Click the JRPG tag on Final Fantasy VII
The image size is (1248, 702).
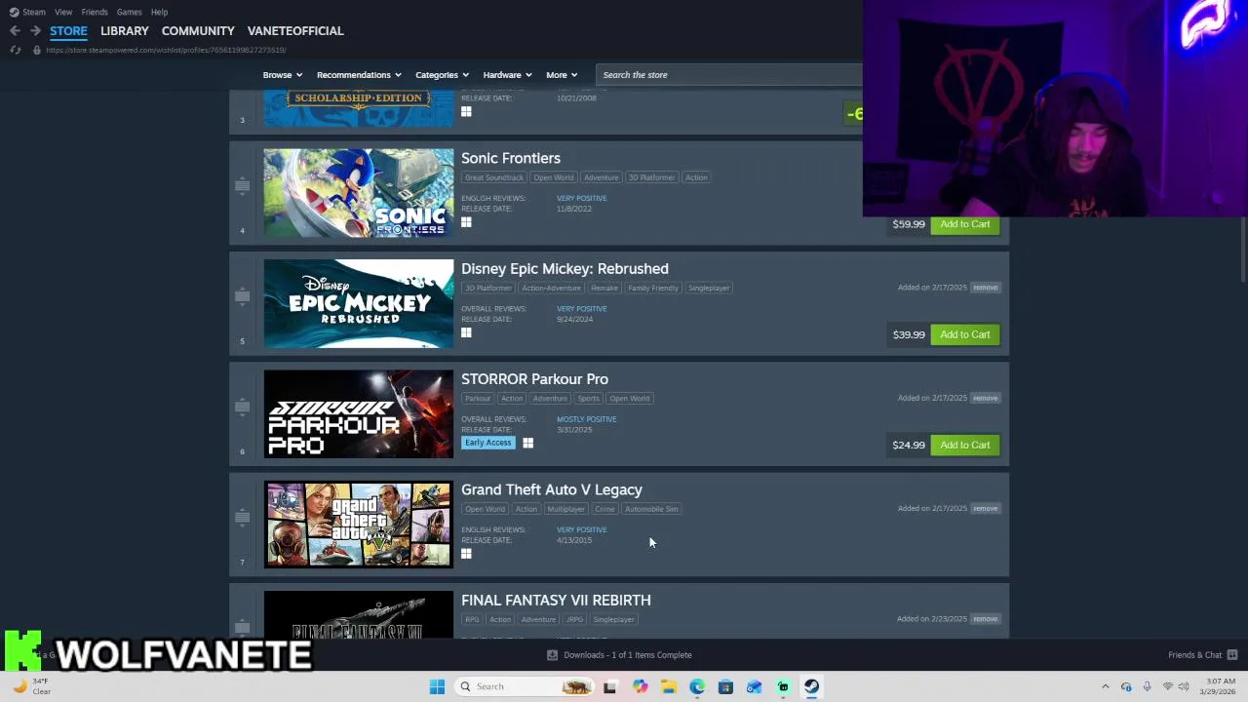(574, 619)
